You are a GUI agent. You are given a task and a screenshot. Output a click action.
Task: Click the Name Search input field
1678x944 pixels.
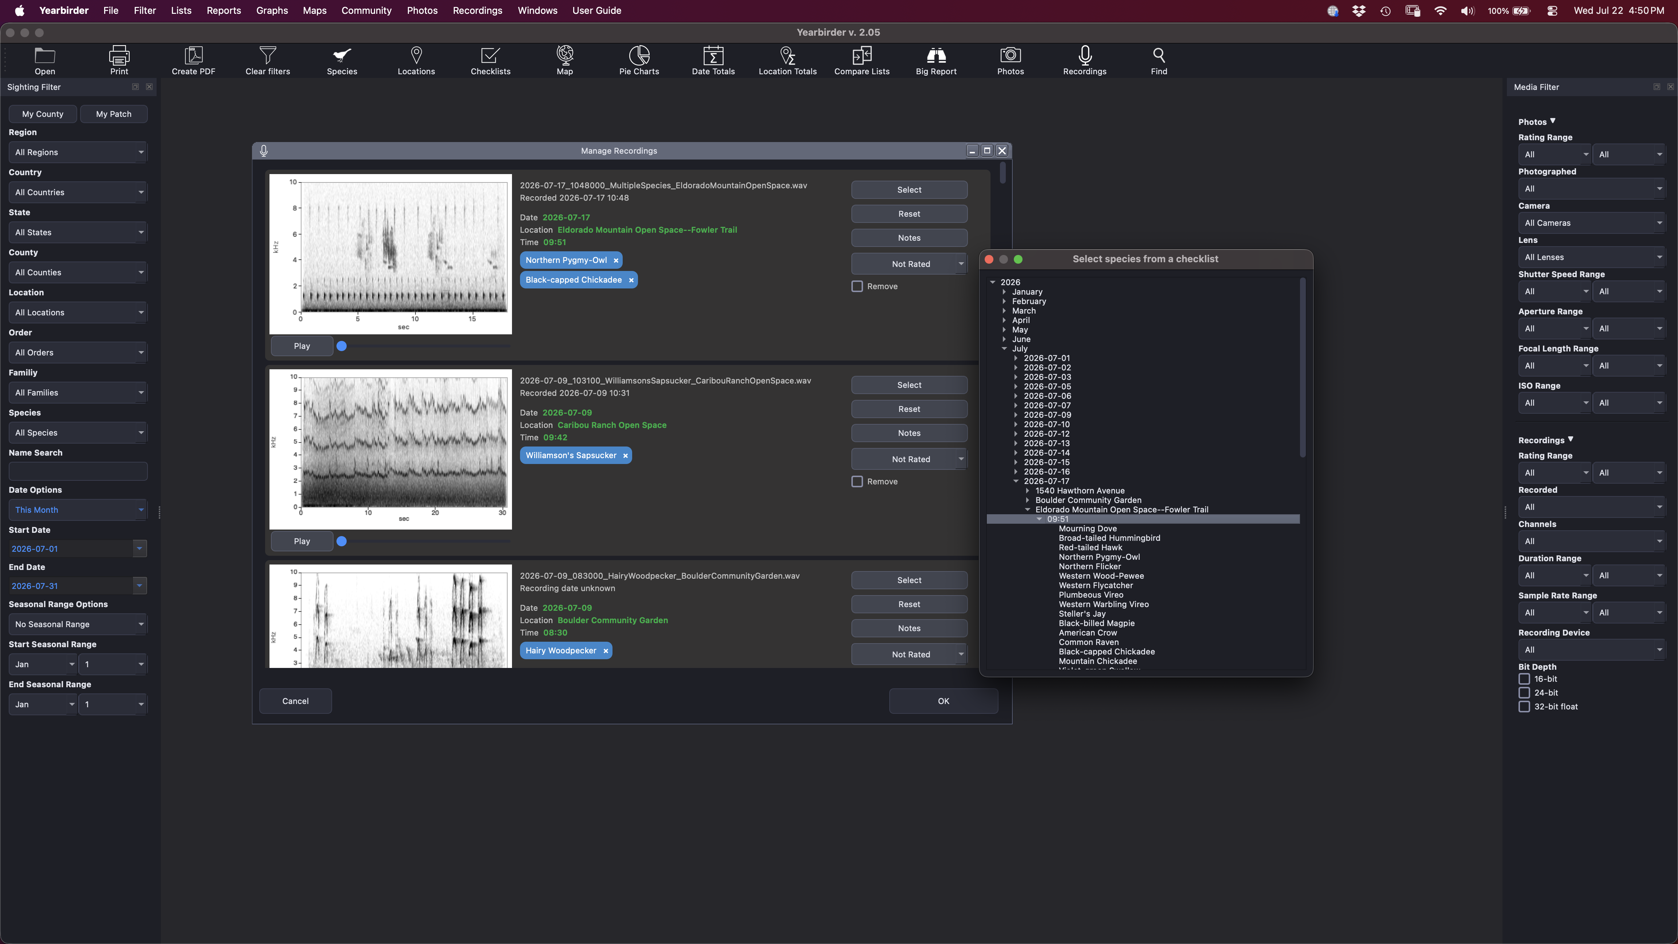78,471
